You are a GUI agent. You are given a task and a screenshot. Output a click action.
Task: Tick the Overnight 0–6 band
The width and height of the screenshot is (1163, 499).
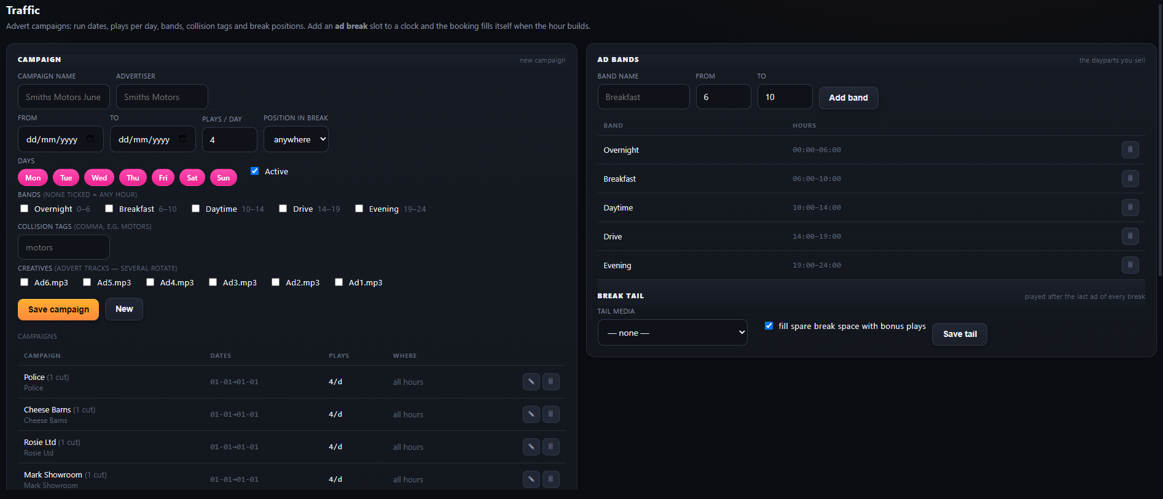coord(24,209)
